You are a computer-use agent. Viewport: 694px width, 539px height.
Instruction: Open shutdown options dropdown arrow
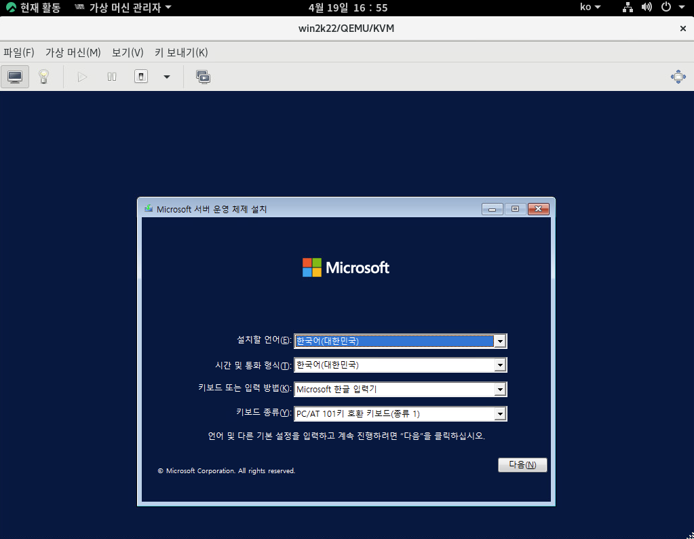click(x=167, y=77)
